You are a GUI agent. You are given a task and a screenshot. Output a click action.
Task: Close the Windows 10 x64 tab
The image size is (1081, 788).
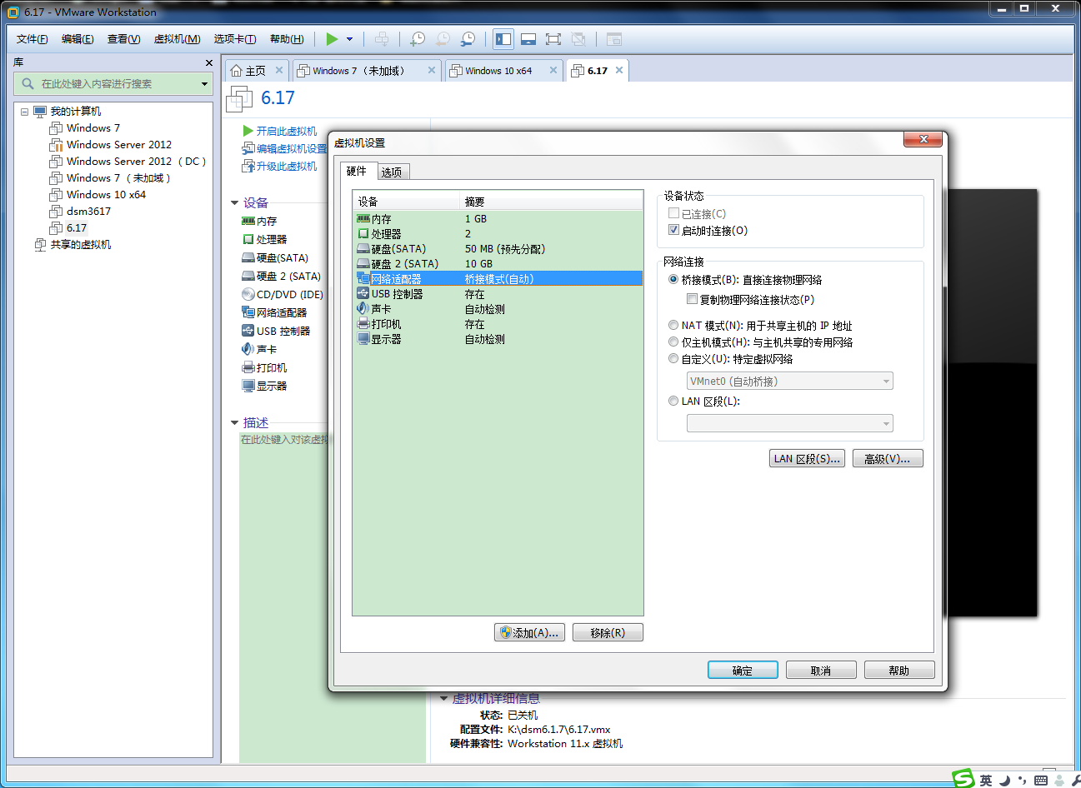pyautogui.click(x=553, y=70)
